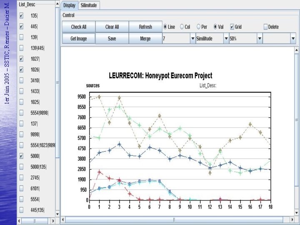Image resolution: width=300 pixels, height=225 pixels.
Task: Open the Silimitude tab
Action: point(89,5)
